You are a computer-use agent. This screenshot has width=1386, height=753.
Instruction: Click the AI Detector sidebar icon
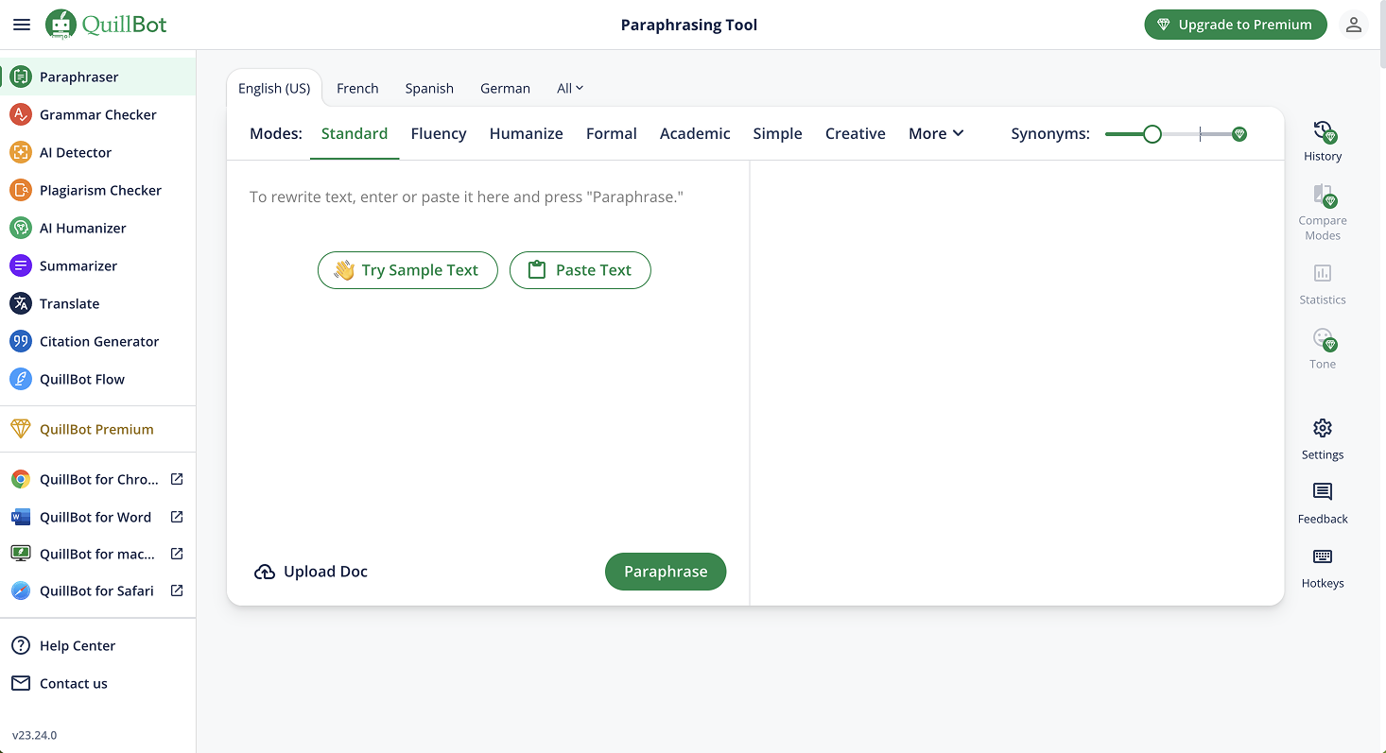(x=21, y=152)
